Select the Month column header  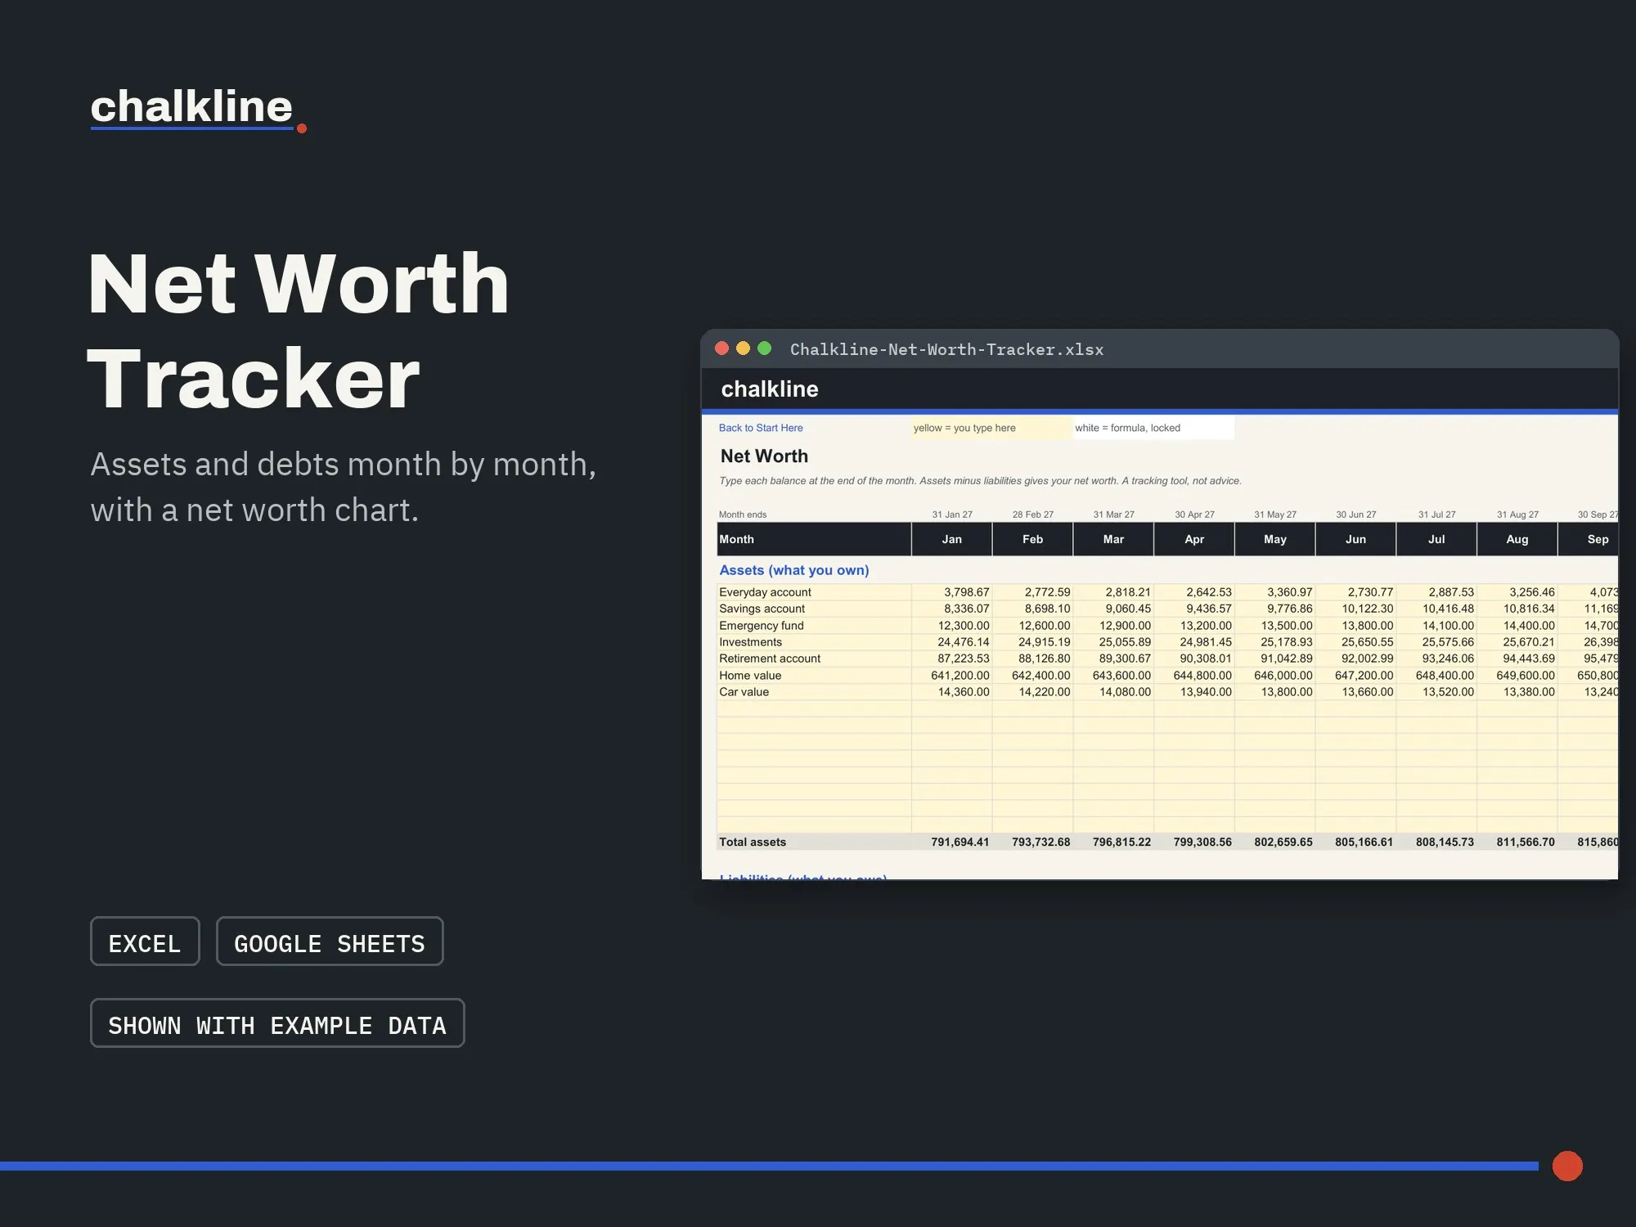pos(814,539)
